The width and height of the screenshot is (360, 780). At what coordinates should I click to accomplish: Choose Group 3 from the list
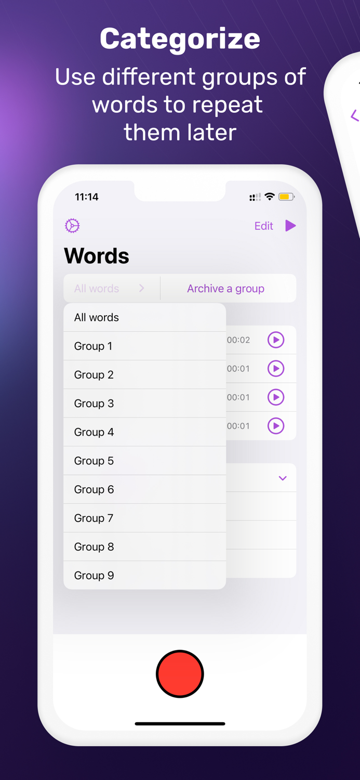(x=144, y=403)
